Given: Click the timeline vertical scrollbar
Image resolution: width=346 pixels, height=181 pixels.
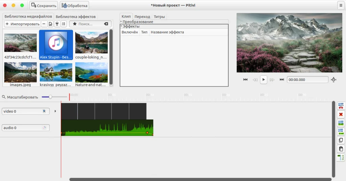Looking at the screenshot, I should pos(333,139).
